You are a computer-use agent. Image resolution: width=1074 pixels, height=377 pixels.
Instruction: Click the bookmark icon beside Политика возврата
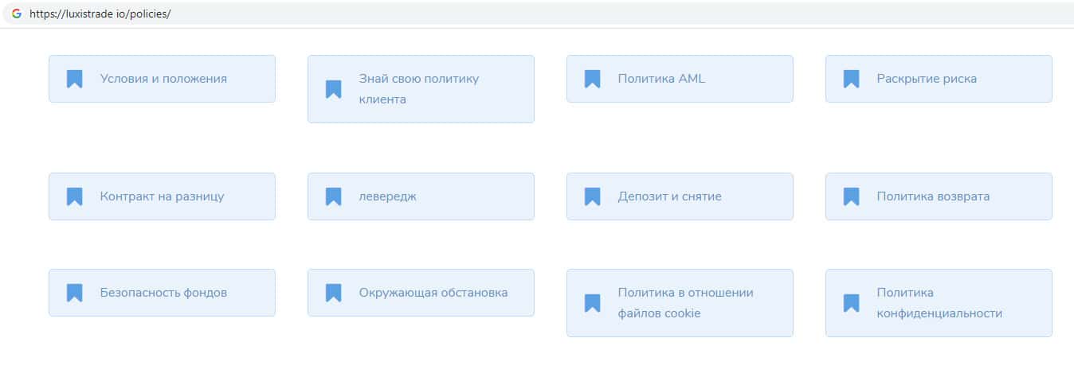(851, 196)
